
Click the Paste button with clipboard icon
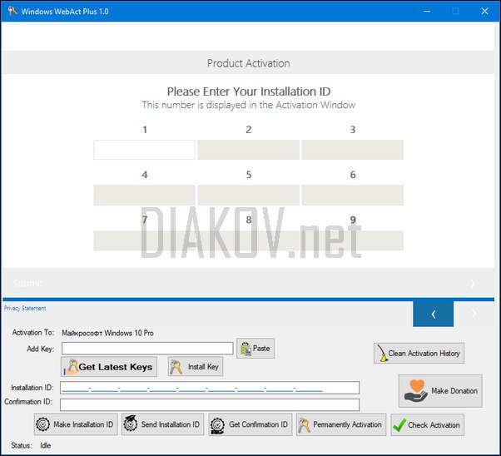255,348
